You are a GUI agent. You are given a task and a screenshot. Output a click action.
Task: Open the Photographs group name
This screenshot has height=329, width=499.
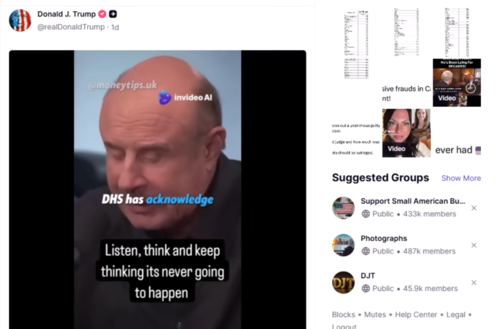pyautogui.click(x=384, y=238)
